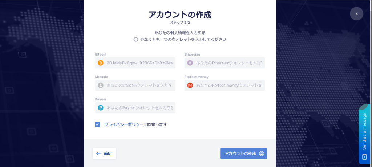
Task: Click the left arrow icon in the 前に button
Action: click(98, 154)
